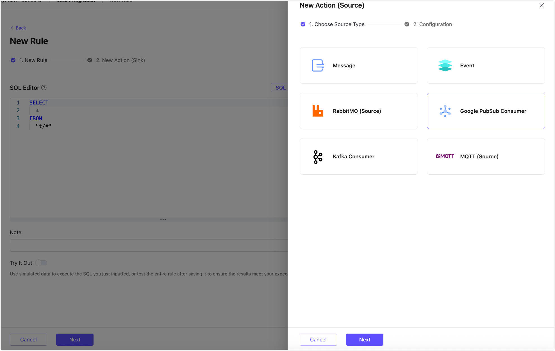Click the FROM keyword in the editor

(x=36, y=118)
